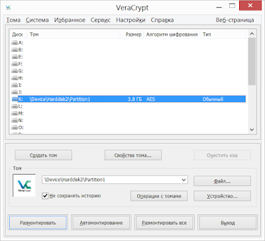Toggle 'Не сохранять историю' checkbox
265x241 pixels.
(45, 196)
